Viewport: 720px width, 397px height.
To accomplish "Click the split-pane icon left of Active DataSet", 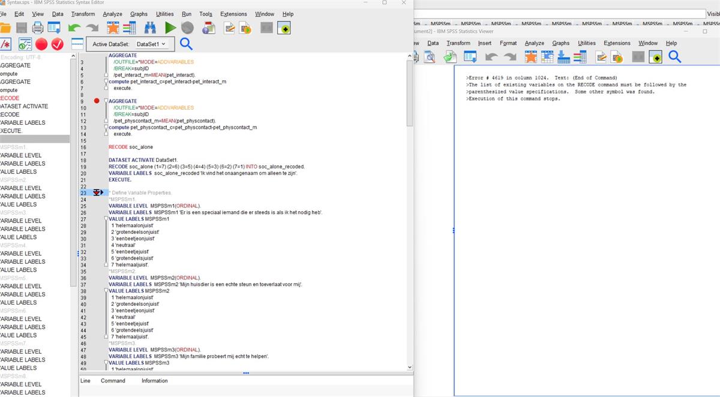I will click(77, 44).
